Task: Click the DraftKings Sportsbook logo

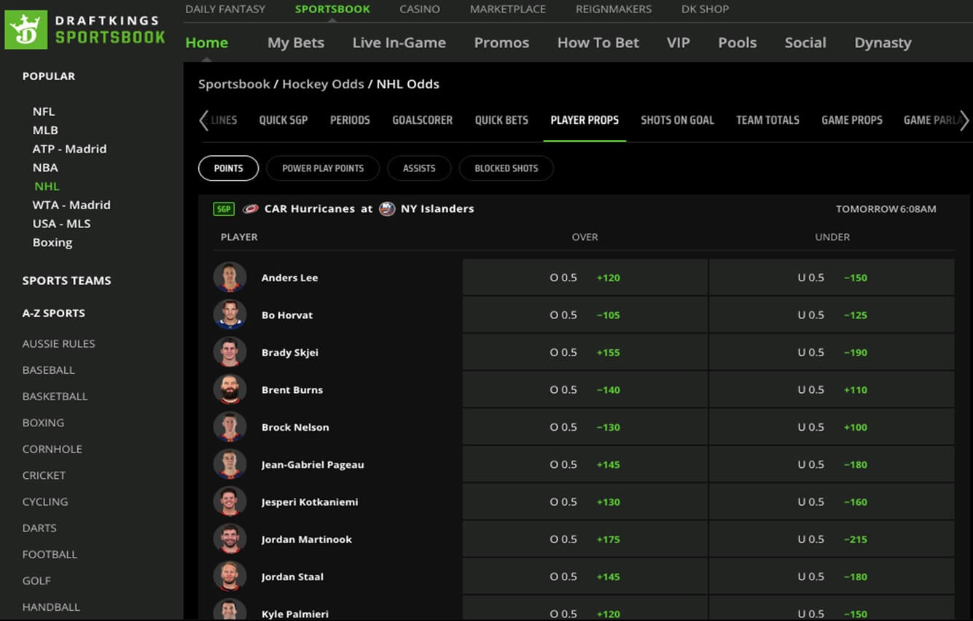Action: [85, 30]
